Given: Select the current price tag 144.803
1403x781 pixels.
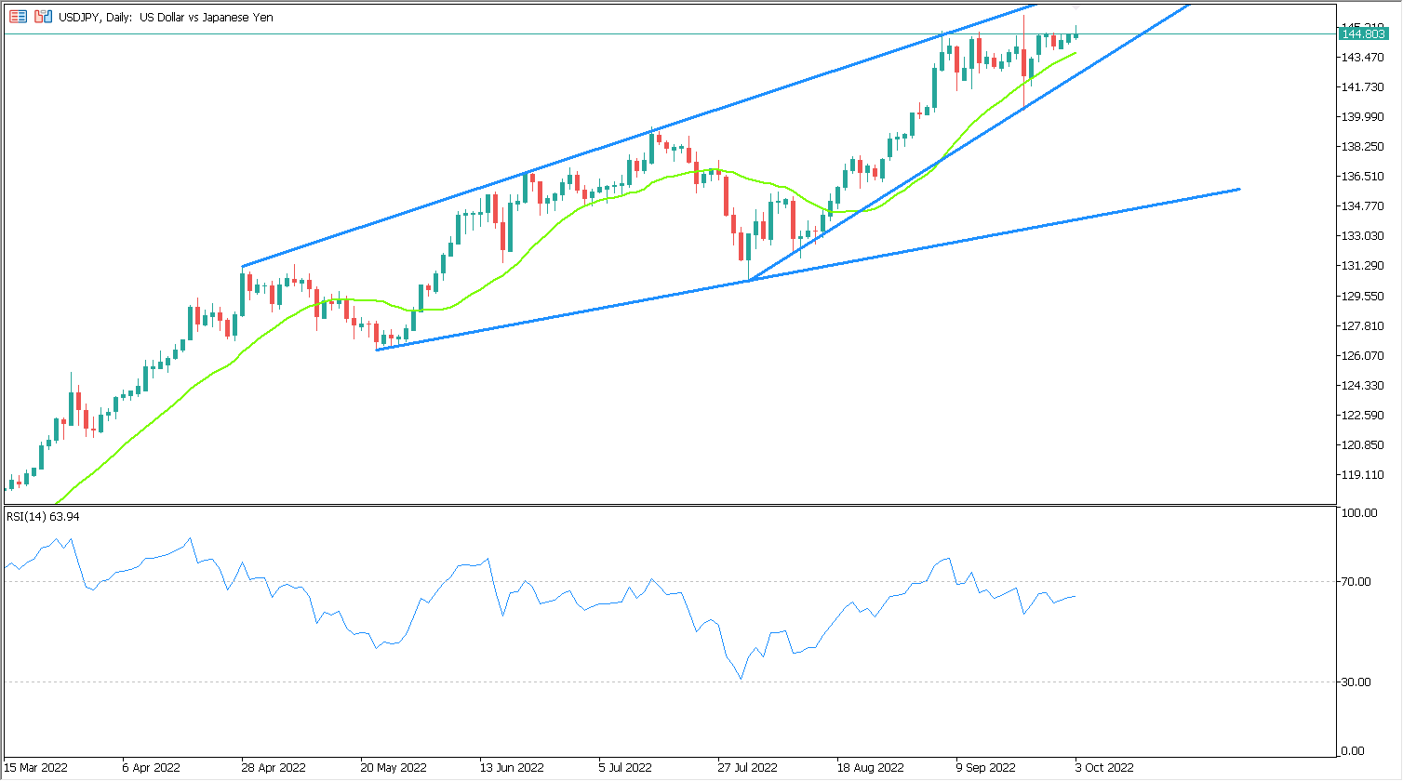Looking at the screenshot, I should pyautogui.click(x=1363, y=34).
